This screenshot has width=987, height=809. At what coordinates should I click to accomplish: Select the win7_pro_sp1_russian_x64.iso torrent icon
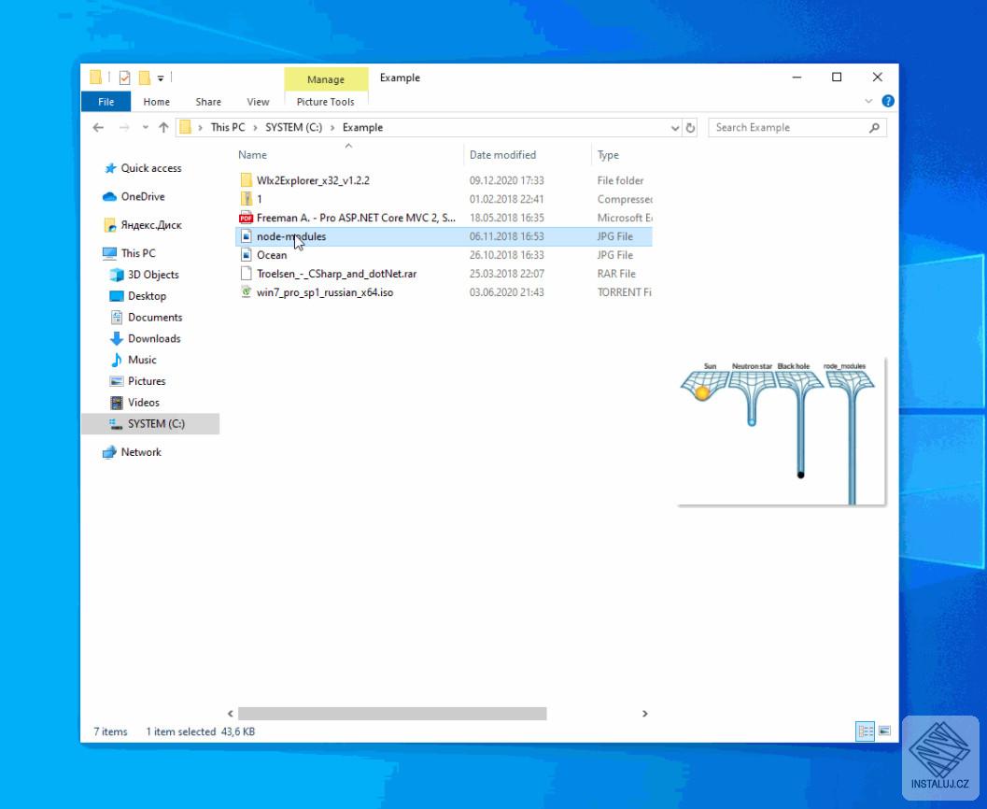[247, 292]
